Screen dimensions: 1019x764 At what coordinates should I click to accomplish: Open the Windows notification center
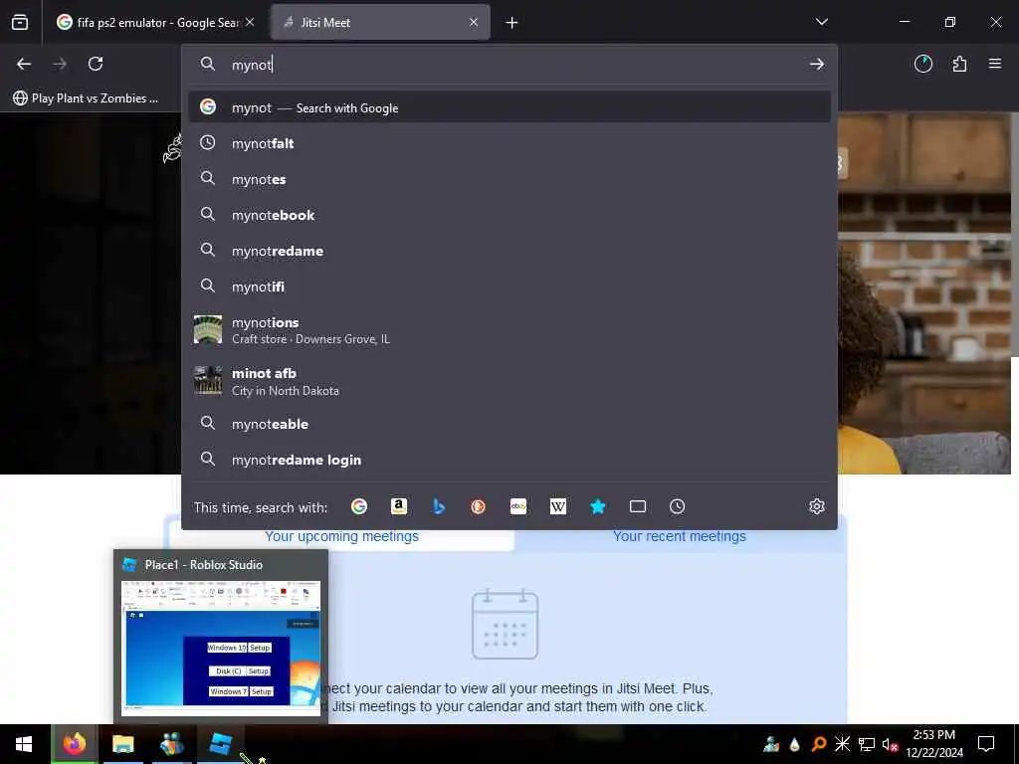[x=986, y=744]
